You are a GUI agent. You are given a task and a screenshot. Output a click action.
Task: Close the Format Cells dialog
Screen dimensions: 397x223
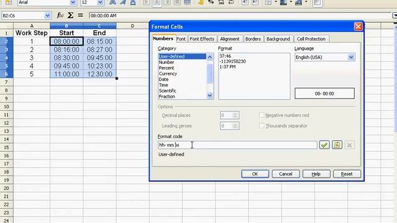coord(358,27)
